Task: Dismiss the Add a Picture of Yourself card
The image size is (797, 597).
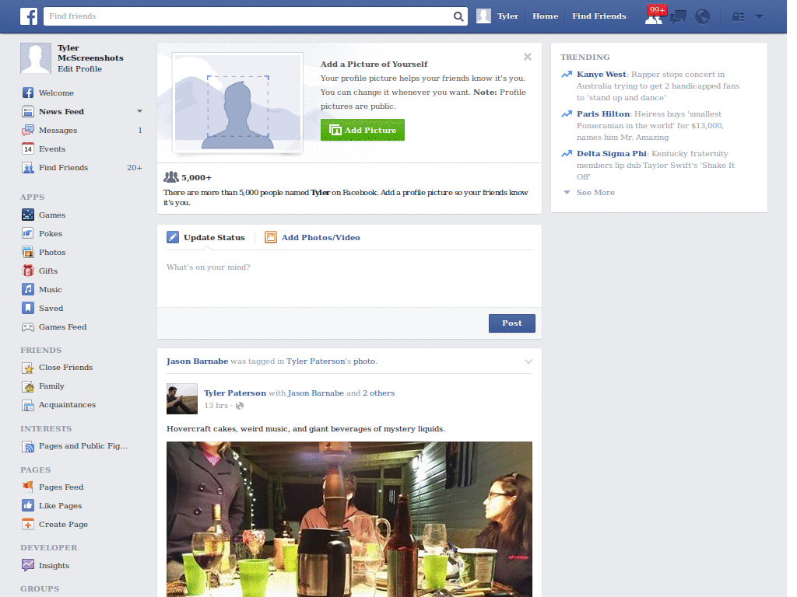Action: coord(528,57)
